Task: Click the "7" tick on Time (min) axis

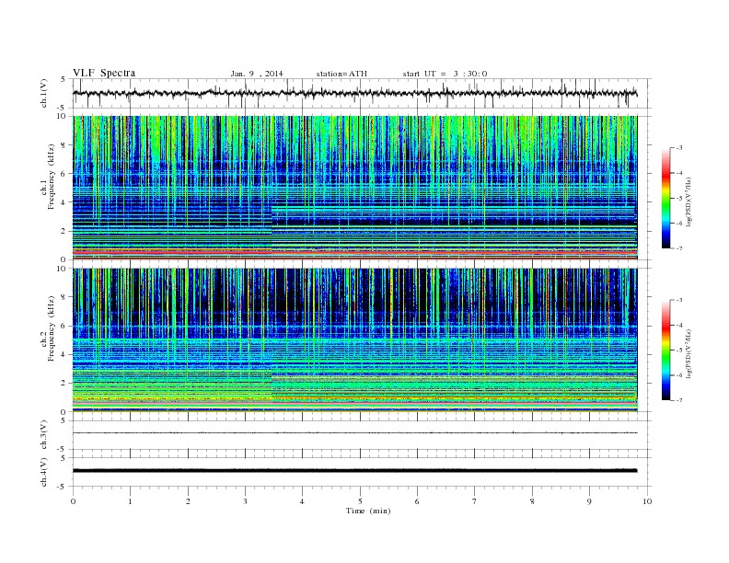Action: click(x=475, y=501)
